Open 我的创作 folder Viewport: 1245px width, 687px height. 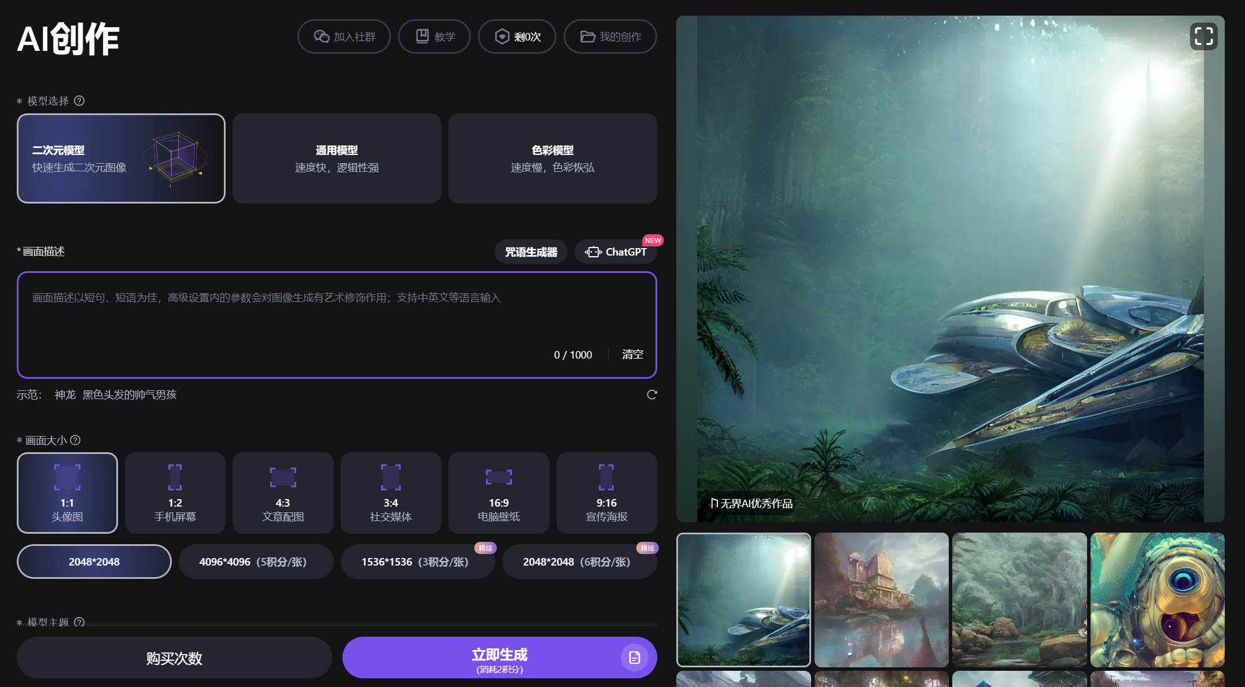point(610,36)
